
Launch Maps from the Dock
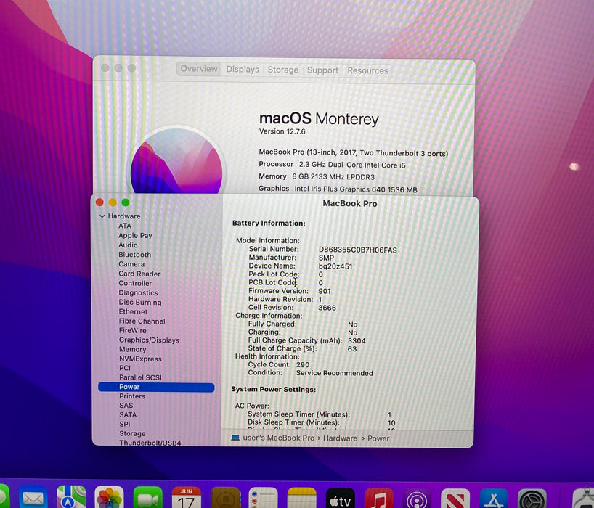click(x=71, y=497)
